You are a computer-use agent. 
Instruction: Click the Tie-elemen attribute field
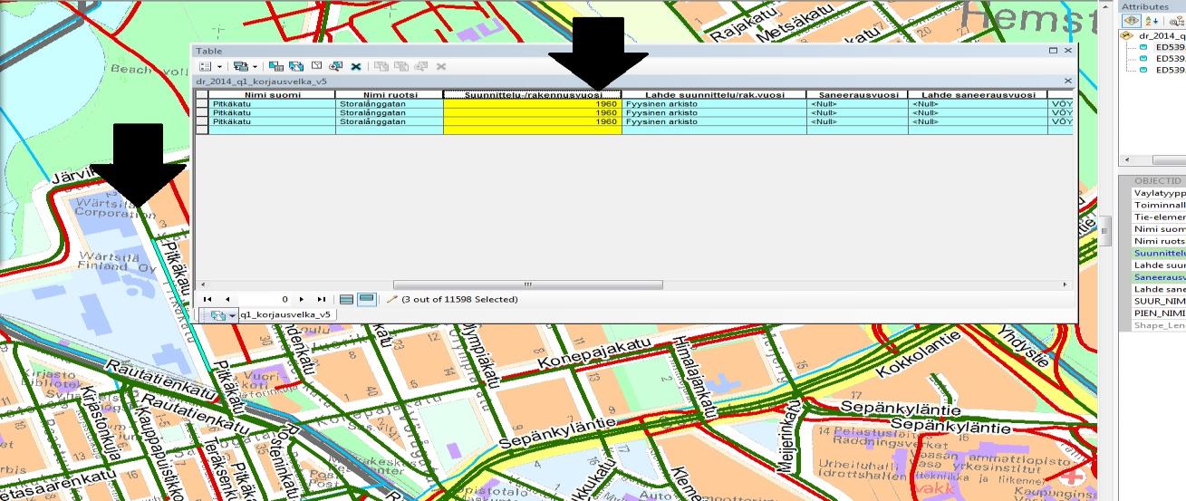[1159, 217]
